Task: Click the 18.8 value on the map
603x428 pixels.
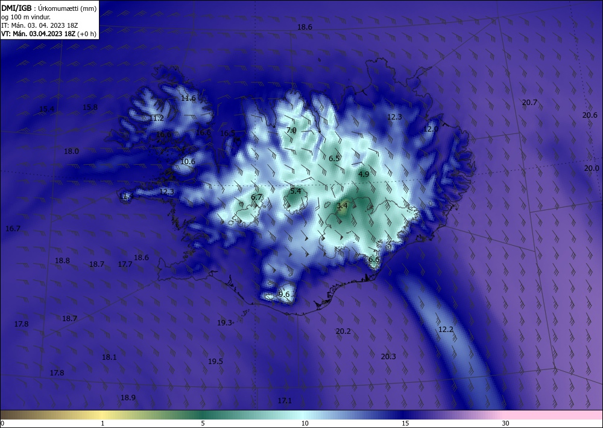Action: tap(62, 261)
